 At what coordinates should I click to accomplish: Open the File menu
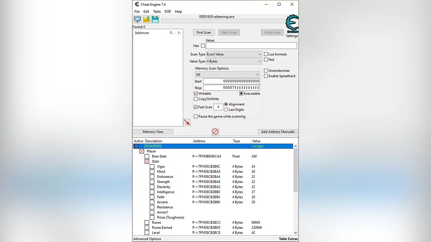137,11
